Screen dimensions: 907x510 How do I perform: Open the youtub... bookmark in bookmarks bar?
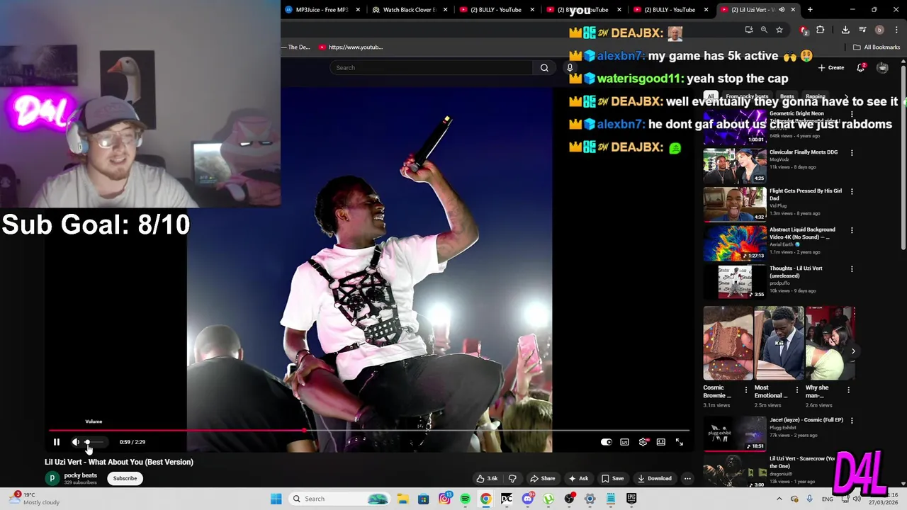(x=351, y=47)
